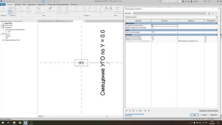Collapse the Семейства node in project browser
The width and height of the screenshot is (222, 125).
[x=1, y=28]
